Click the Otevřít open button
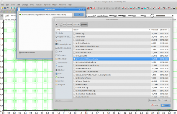The height and width of the screenshot is (114, 177). click(x=165, y=105)
